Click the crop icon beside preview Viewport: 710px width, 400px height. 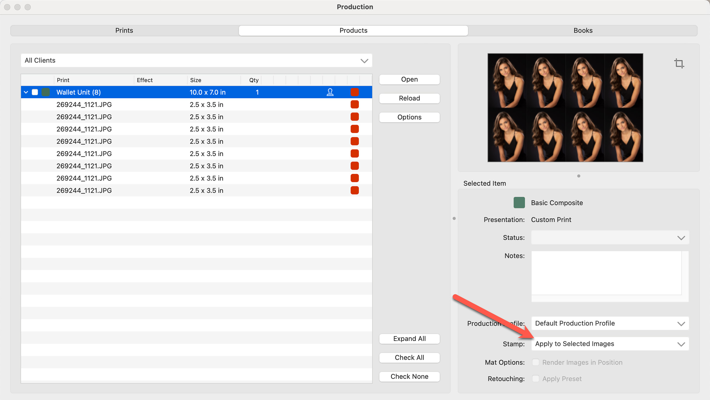(x=679, y=63)
